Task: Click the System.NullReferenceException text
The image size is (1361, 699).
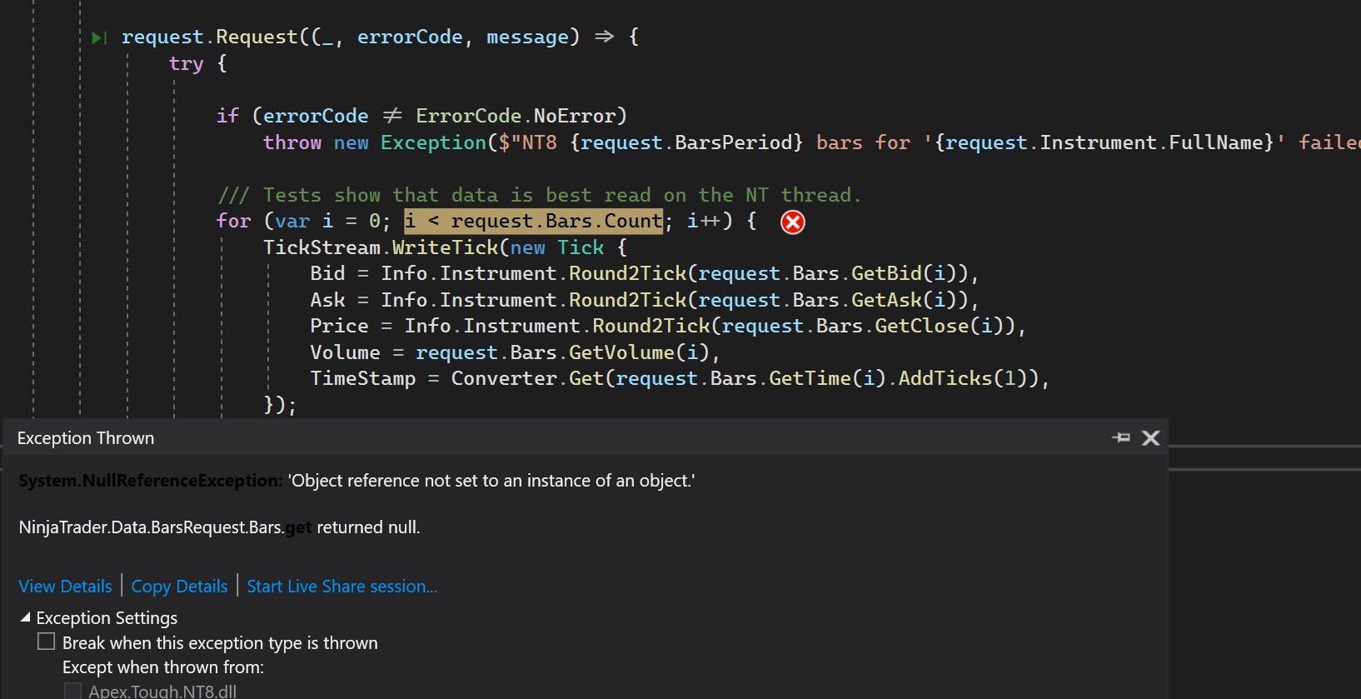Action: click(x=150, y=481)
